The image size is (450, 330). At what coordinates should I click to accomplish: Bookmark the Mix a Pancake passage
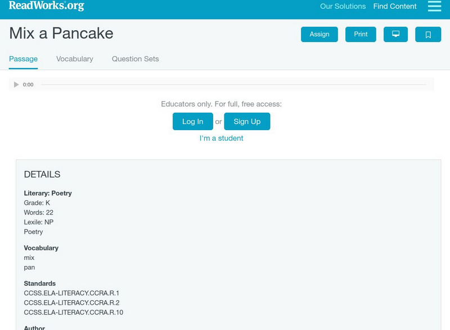tap(429, 34)
